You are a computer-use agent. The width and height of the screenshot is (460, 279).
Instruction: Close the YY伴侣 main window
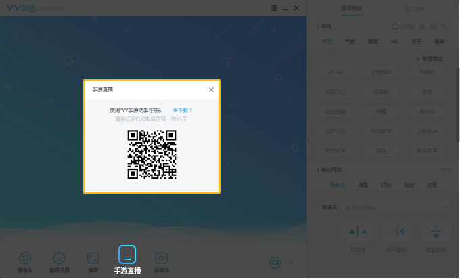coord(296,8)
